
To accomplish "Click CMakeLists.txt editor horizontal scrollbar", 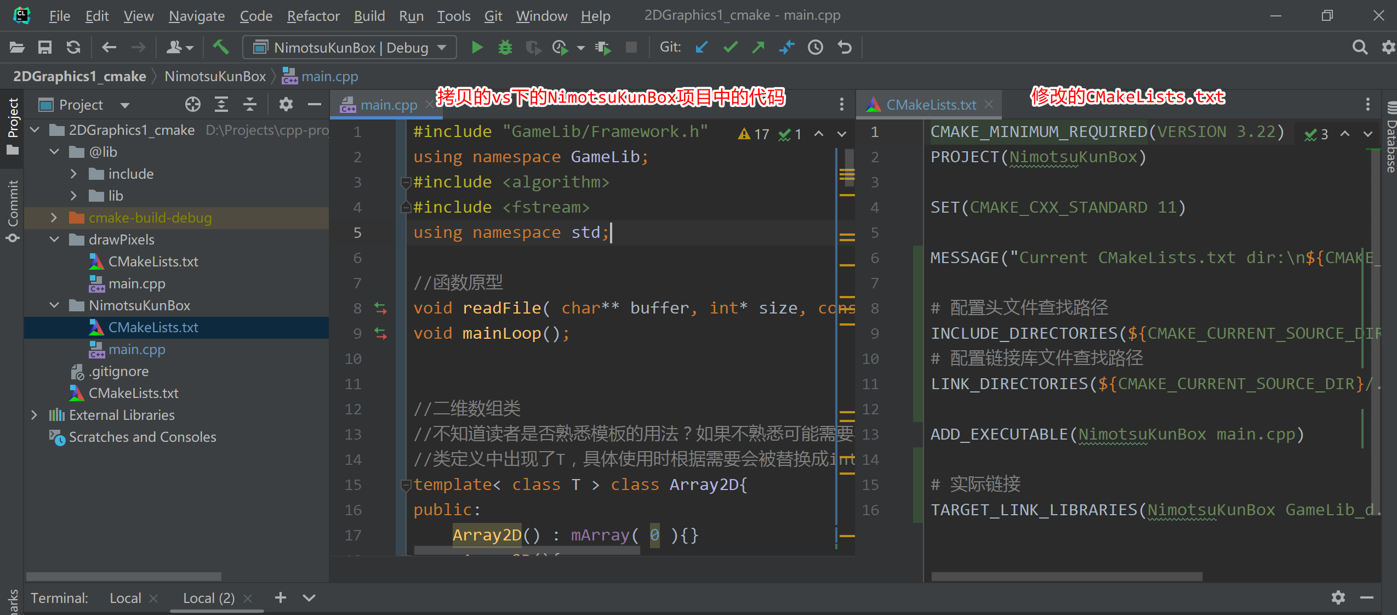I will (1067, 577).
